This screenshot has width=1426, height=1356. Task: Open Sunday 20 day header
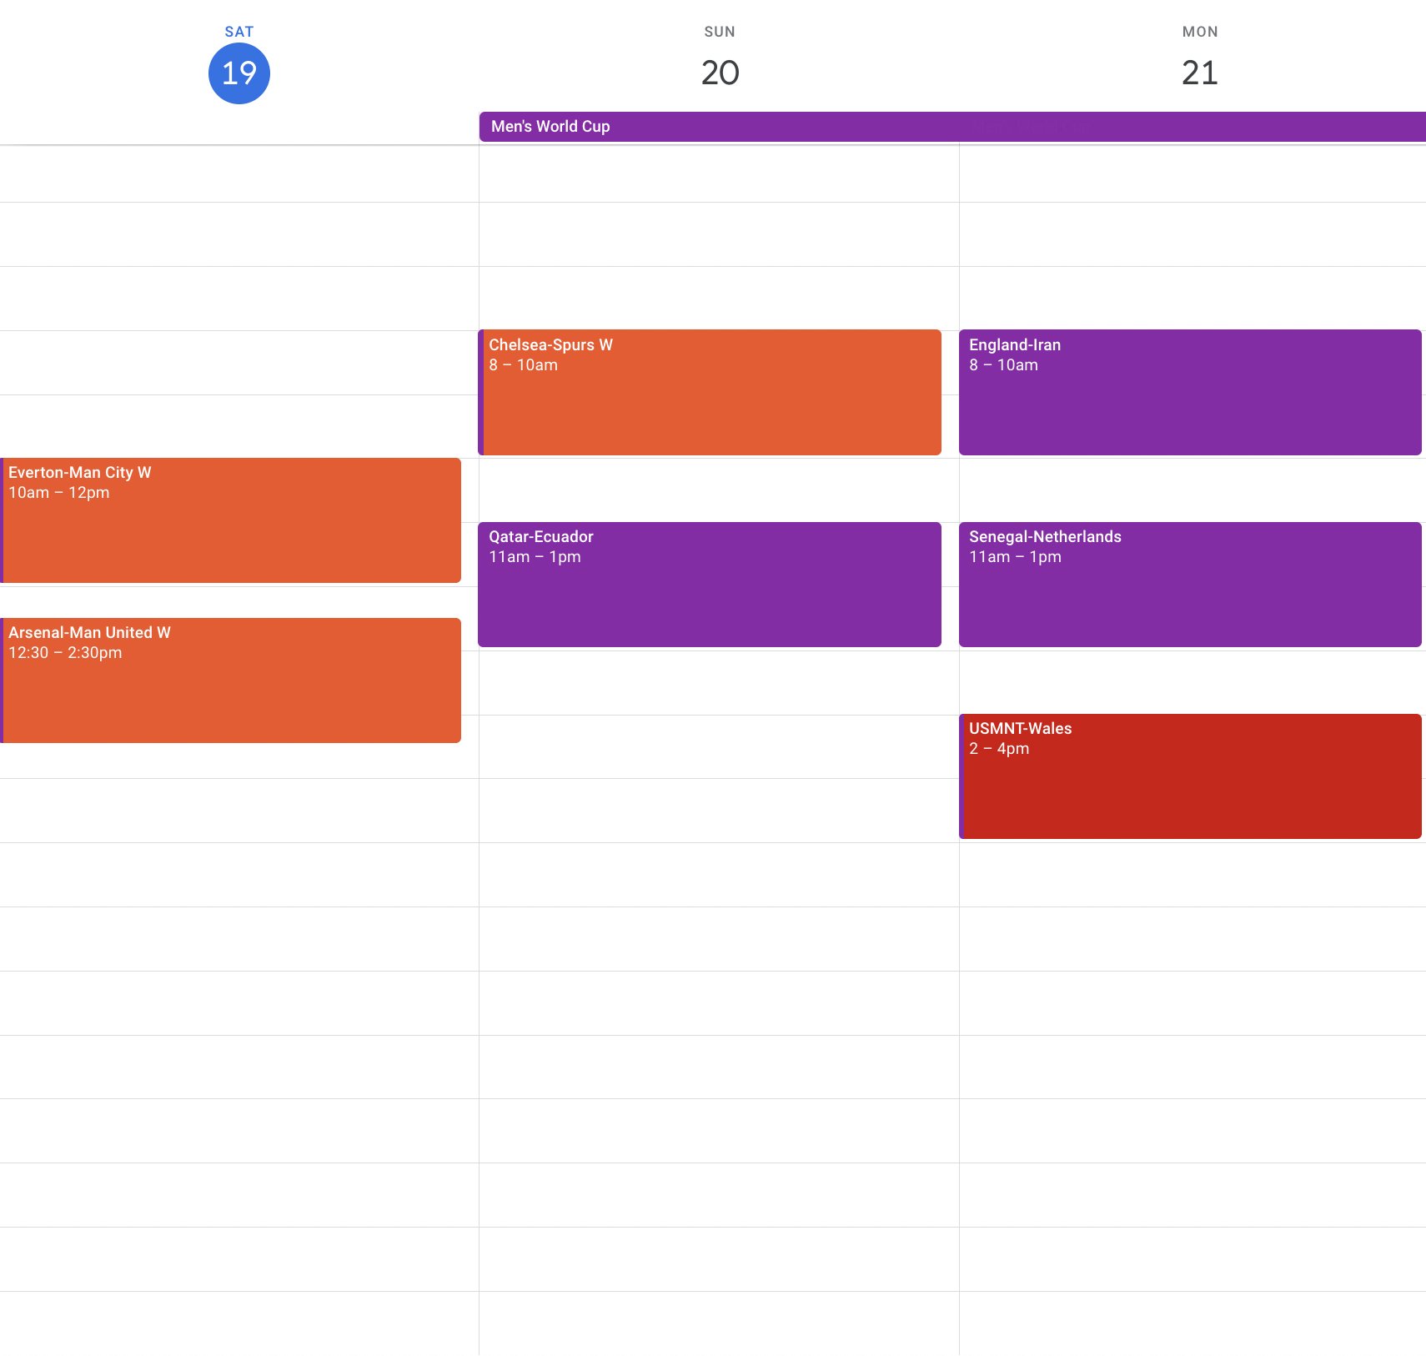(720, 73)
